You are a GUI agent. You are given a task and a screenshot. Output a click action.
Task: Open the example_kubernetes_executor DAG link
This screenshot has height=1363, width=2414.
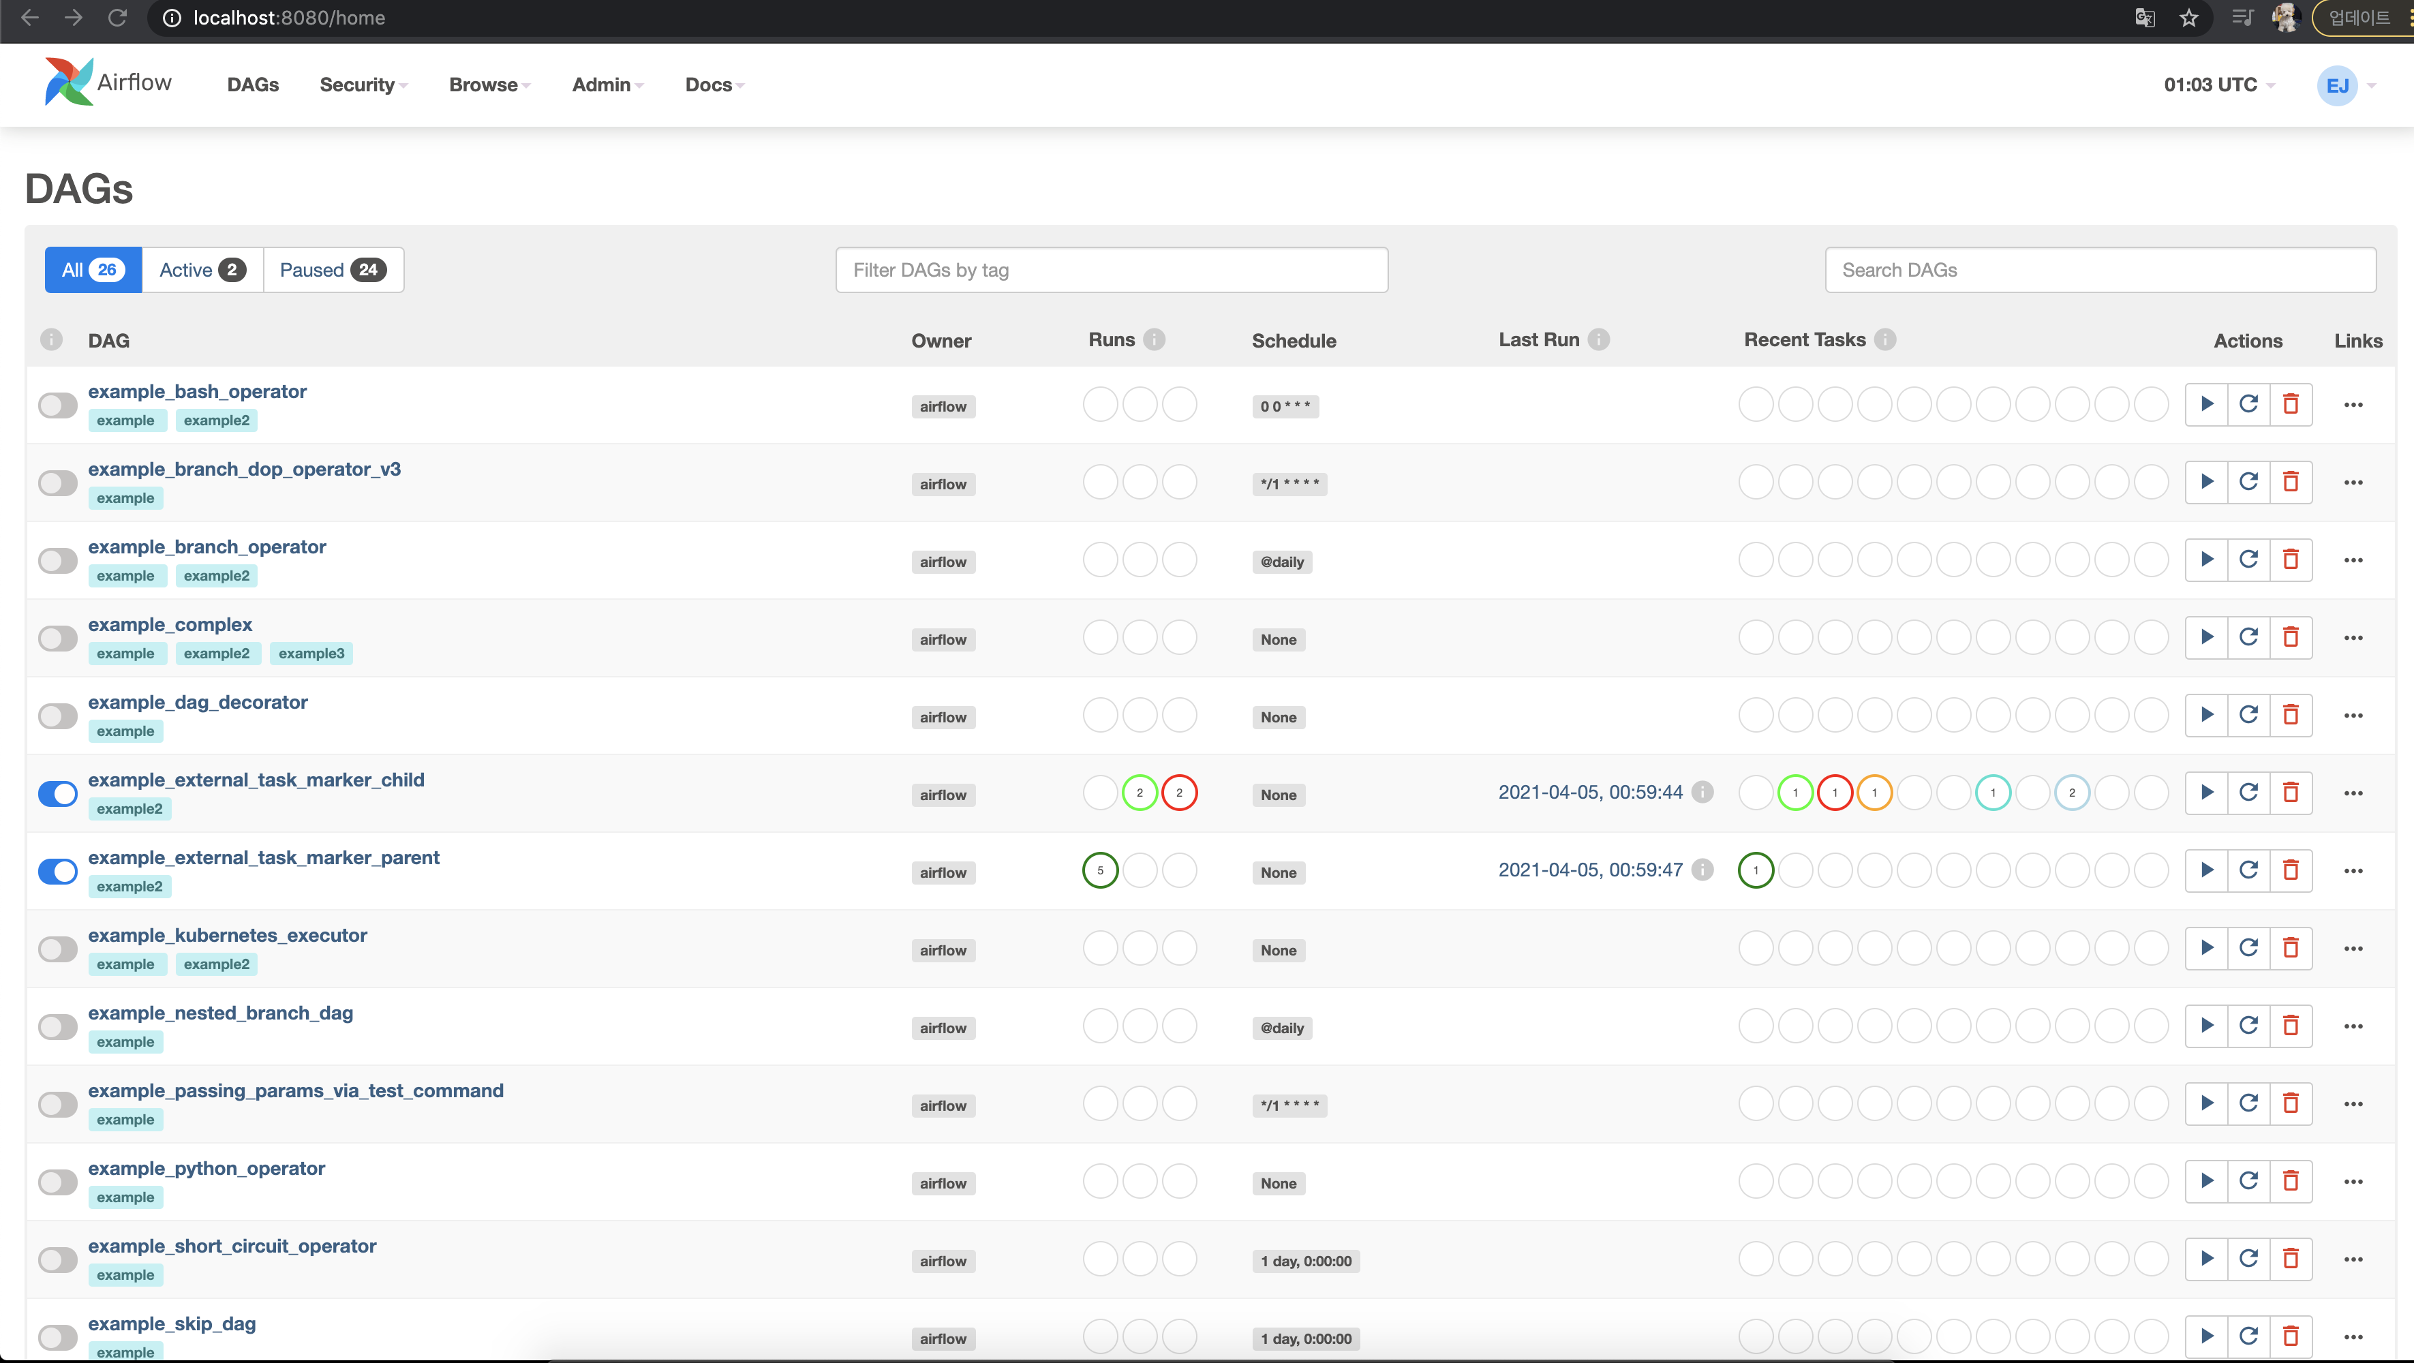(x=228, y=935)
